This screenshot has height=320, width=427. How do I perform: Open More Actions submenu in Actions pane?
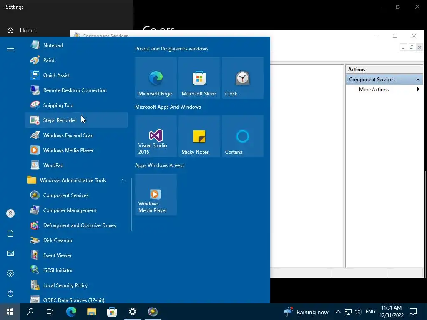pyautogui.click(x=384, y=90)
